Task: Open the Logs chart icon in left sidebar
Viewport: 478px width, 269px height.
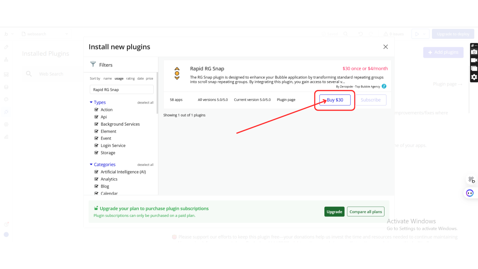Action: click(x=6, y=137)
